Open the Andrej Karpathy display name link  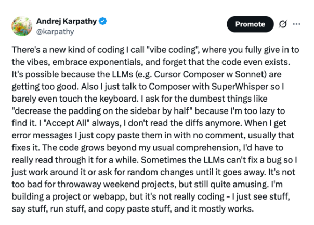[67, 21]
